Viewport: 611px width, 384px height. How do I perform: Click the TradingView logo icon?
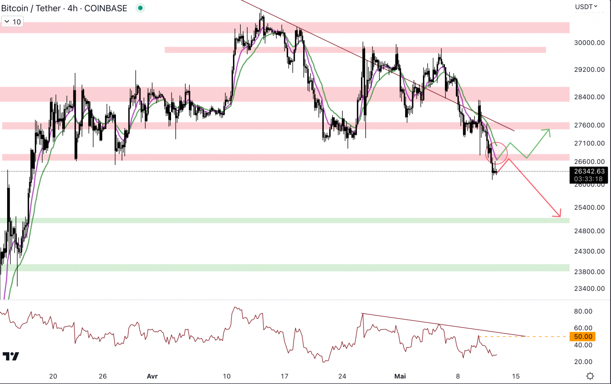pos(11,356)
